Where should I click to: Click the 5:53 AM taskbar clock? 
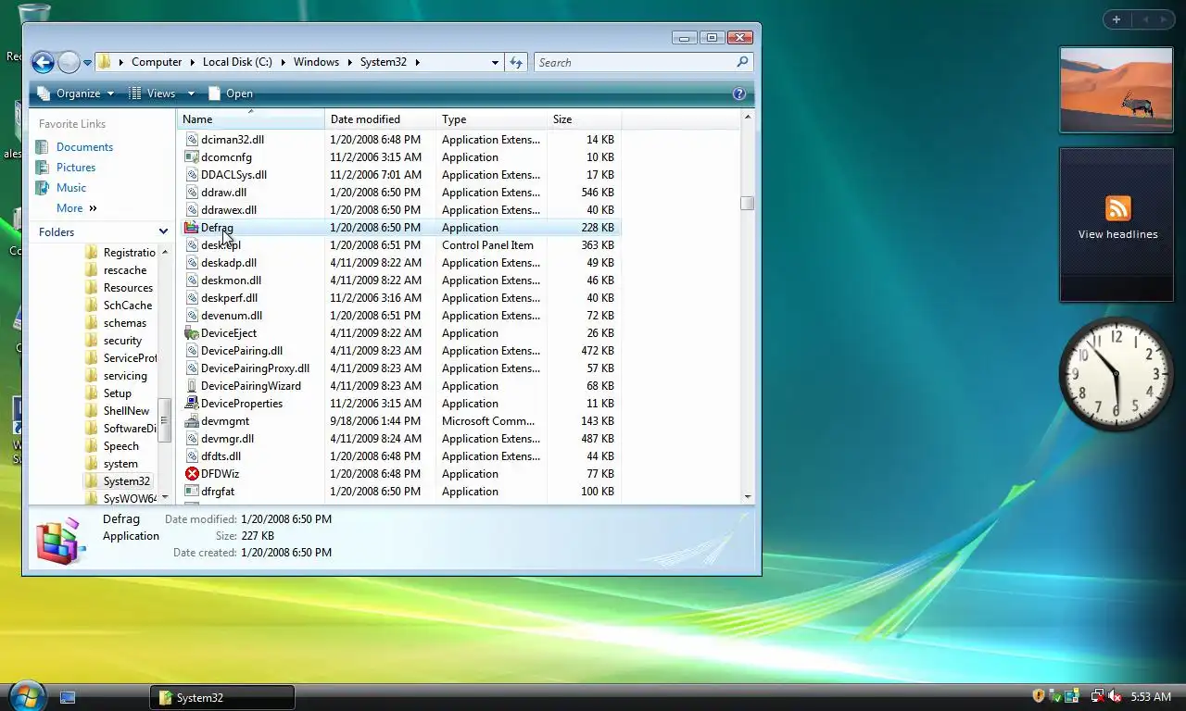click(1151, 696)
